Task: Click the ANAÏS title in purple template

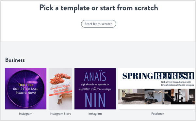Action: pyautogui.click(x=95, y=77)
